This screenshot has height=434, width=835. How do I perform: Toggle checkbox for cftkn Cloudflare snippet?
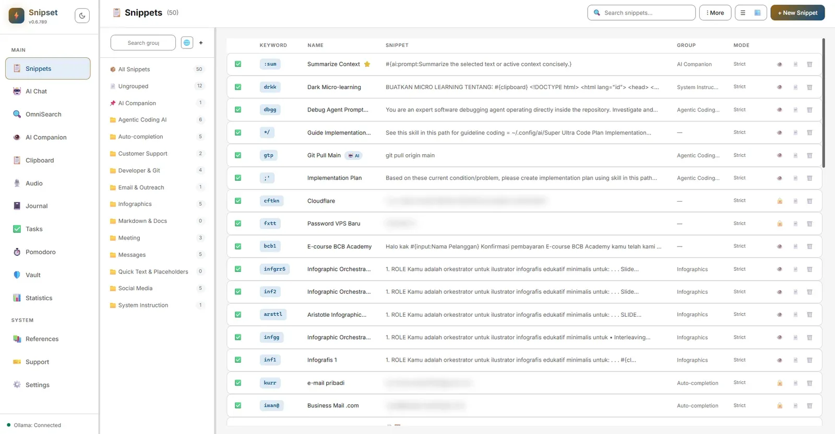pos(238,201)
